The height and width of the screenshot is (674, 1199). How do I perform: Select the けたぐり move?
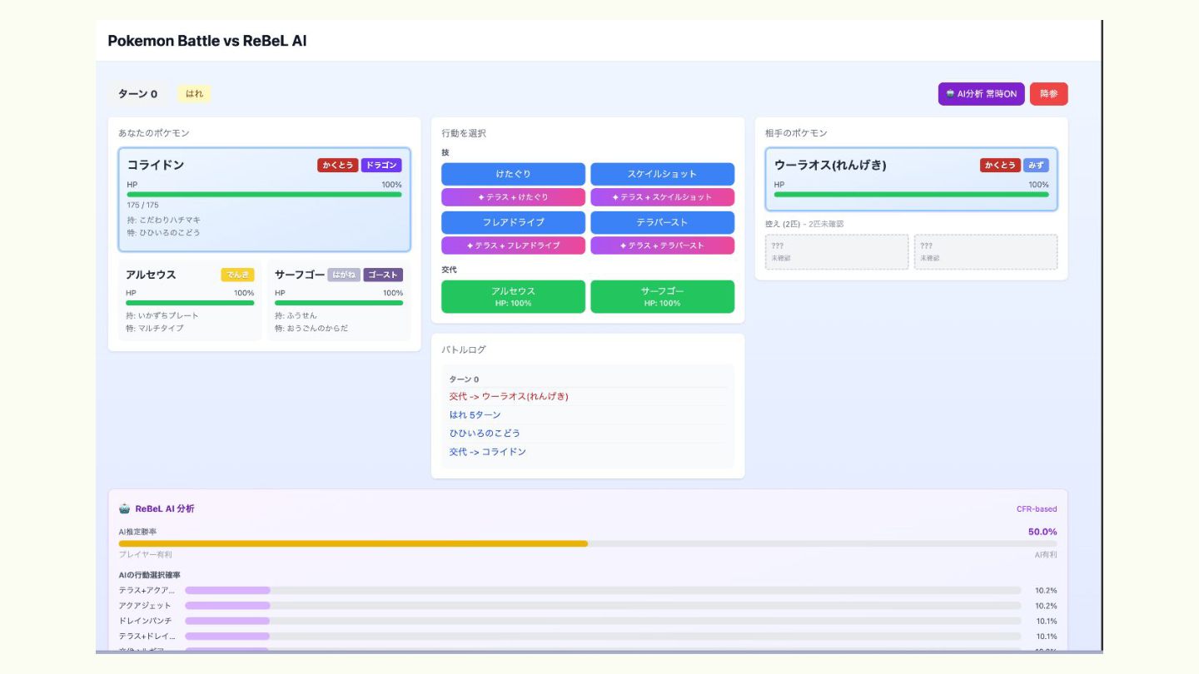click(x=513, y=174)
